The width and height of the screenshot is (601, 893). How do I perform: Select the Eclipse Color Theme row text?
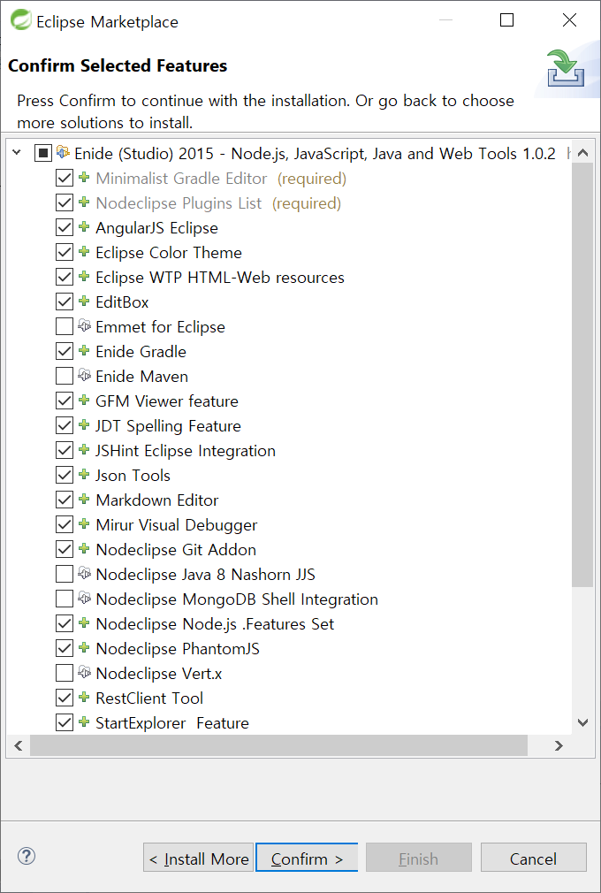coord(169,252)
